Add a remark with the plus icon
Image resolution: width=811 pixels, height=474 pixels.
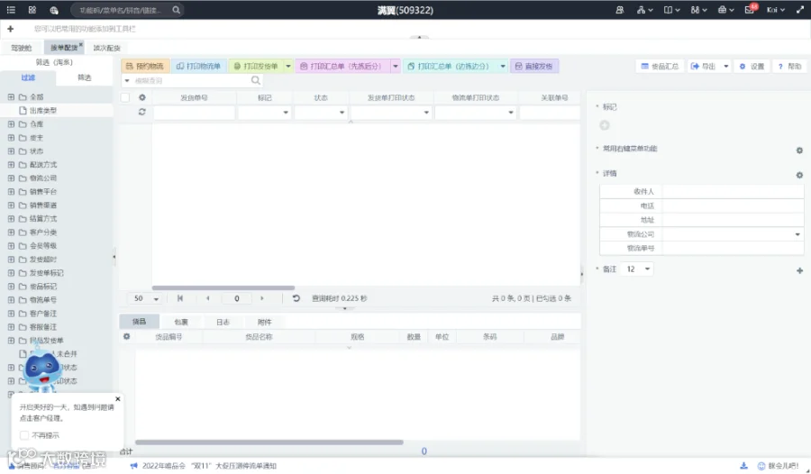coord(799,270)
